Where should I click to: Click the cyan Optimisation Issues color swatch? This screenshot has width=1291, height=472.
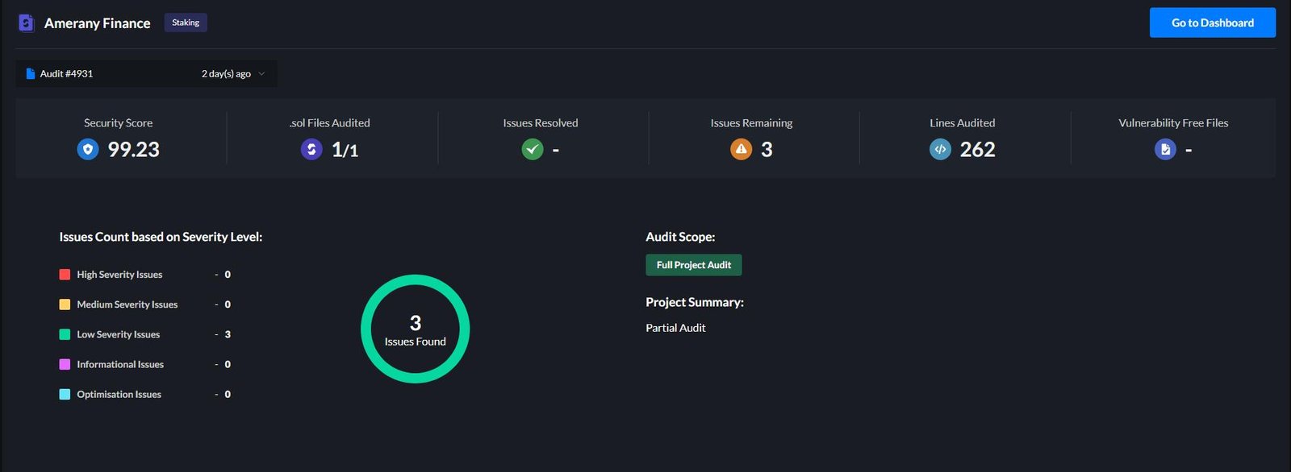tap(65, 395)
